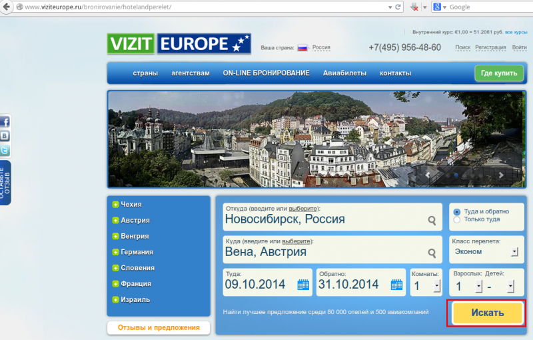Click magnifier icon in Откуда field
Screen dimensions: 533x340
pyautogui.click(x=432, y=221)
